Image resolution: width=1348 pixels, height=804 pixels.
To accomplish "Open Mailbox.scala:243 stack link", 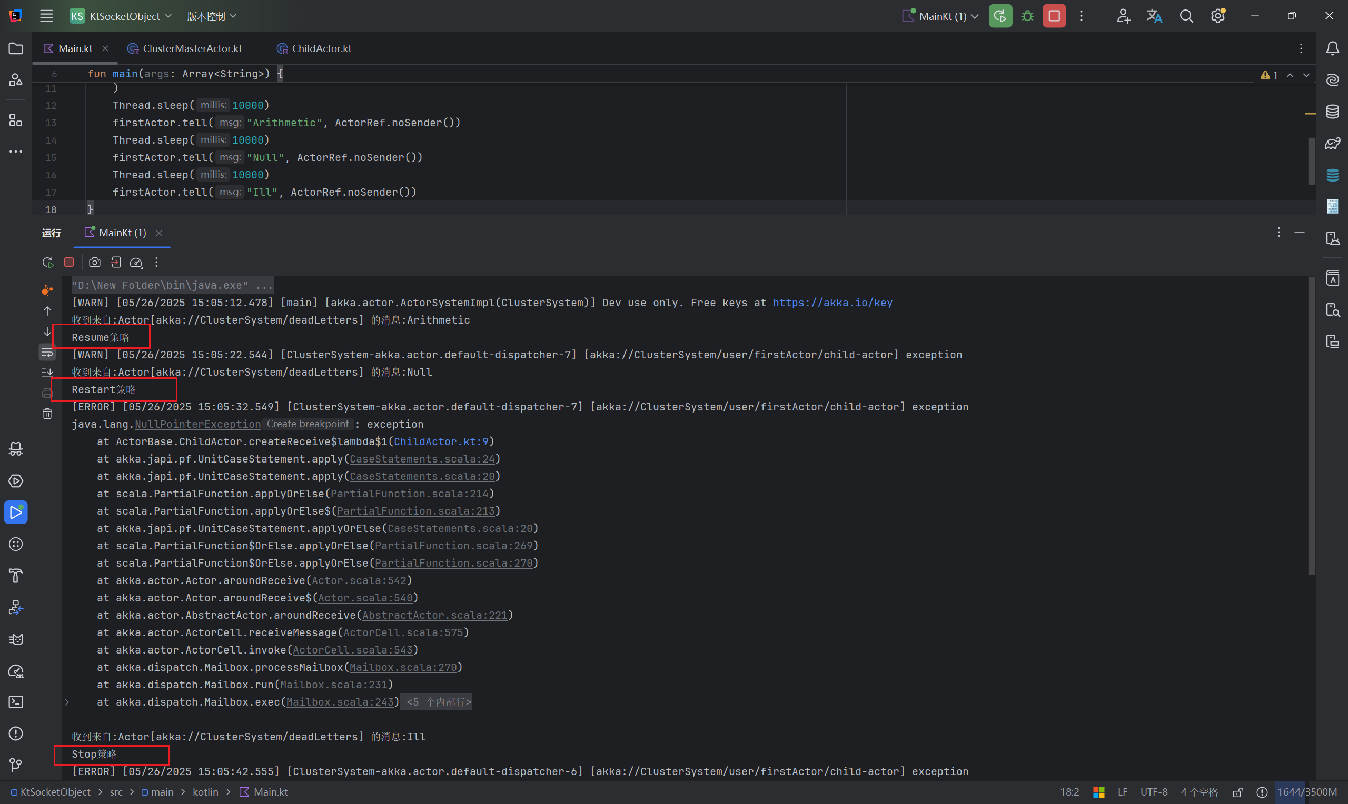I will 340,702.
